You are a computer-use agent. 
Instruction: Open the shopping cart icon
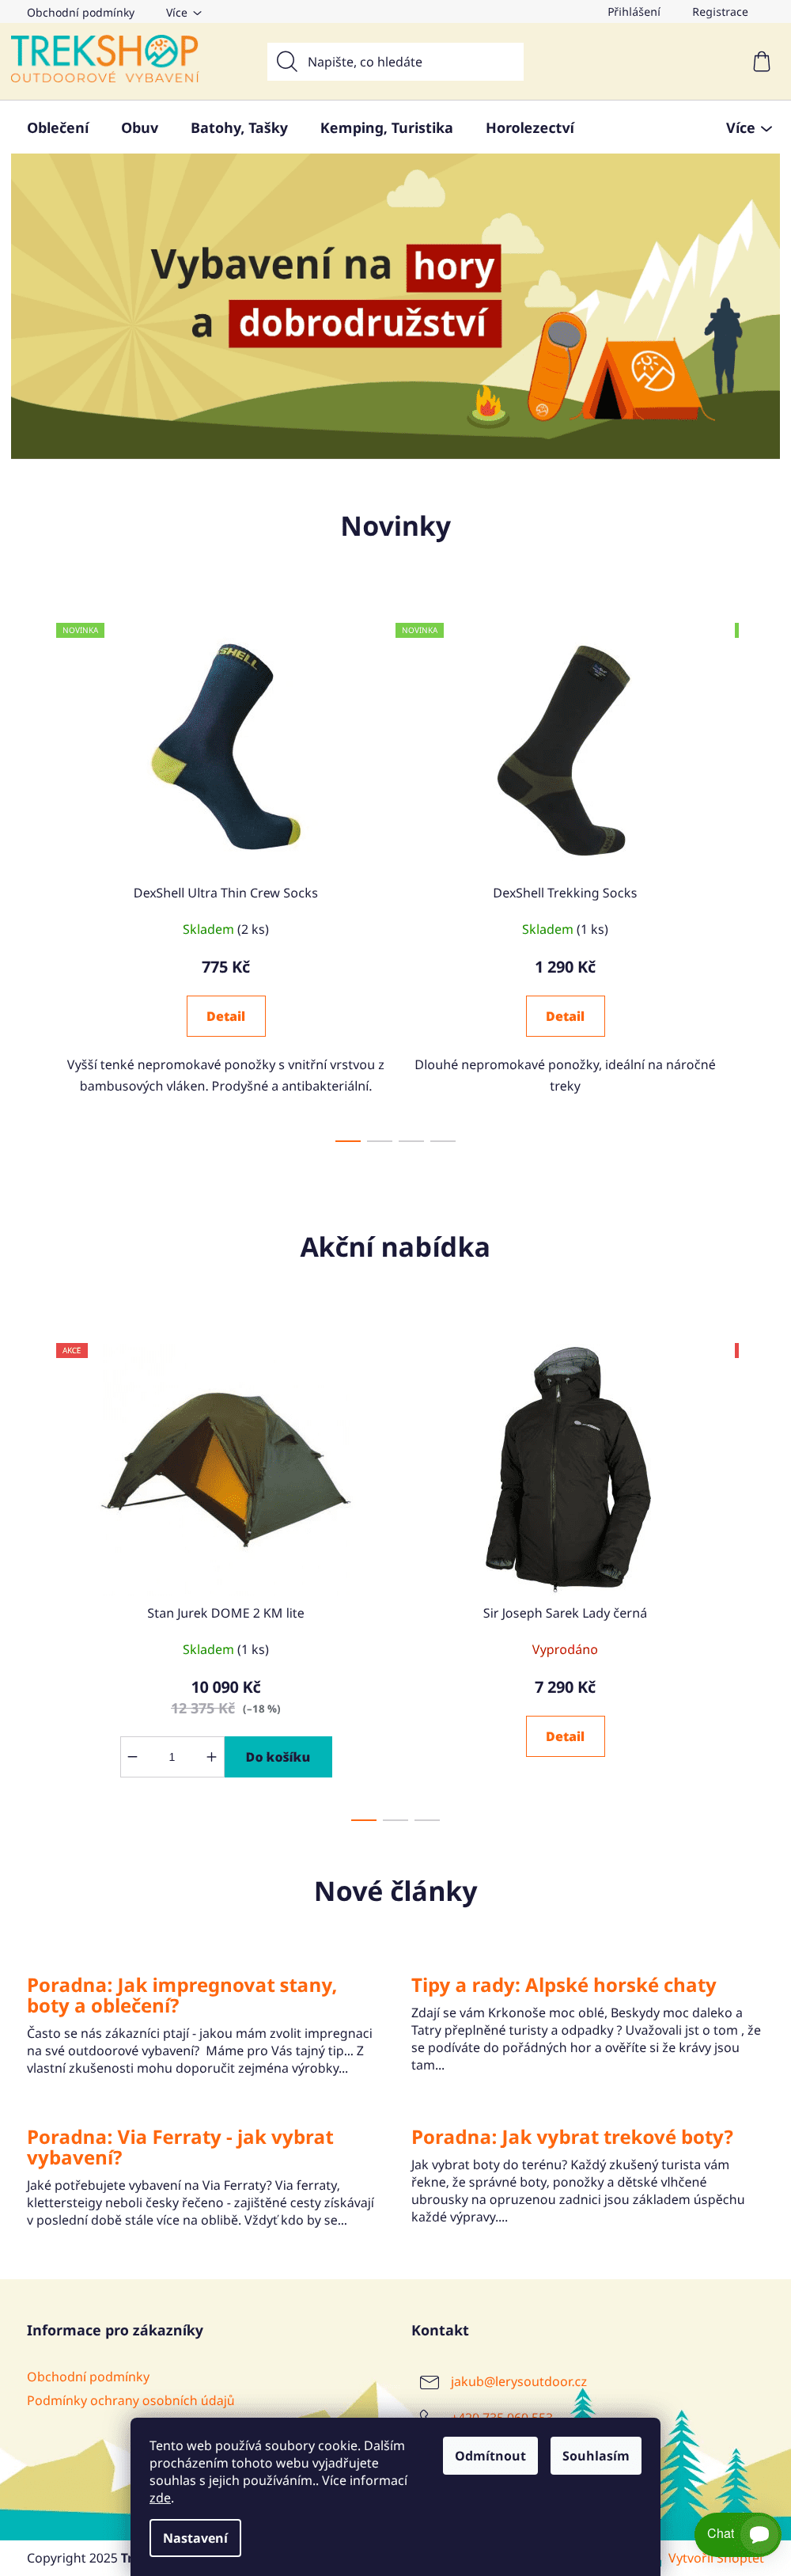point(761,62)
